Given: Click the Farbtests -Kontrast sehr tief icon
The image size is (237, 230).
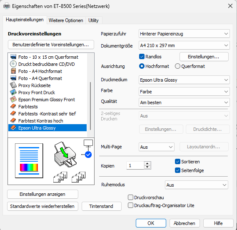Looking at the screenshot, I should coord(13,114).
